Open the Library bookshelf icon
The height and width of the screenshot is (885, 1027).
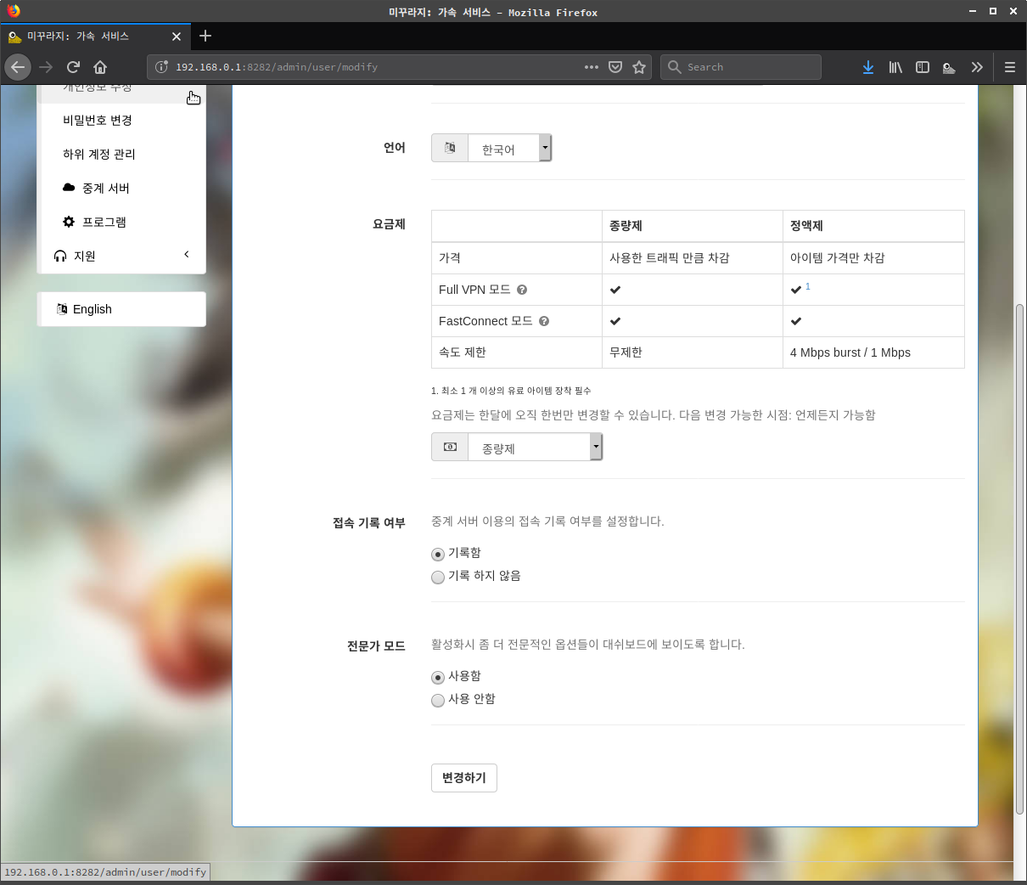pos(895,67)
